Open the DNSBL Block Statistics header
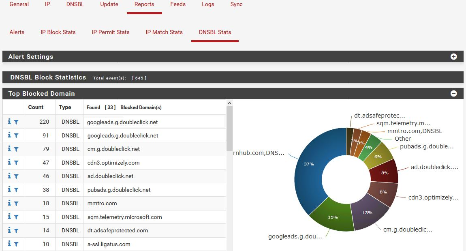The height and width of the screenshot is (251, 466). [48, 77]
